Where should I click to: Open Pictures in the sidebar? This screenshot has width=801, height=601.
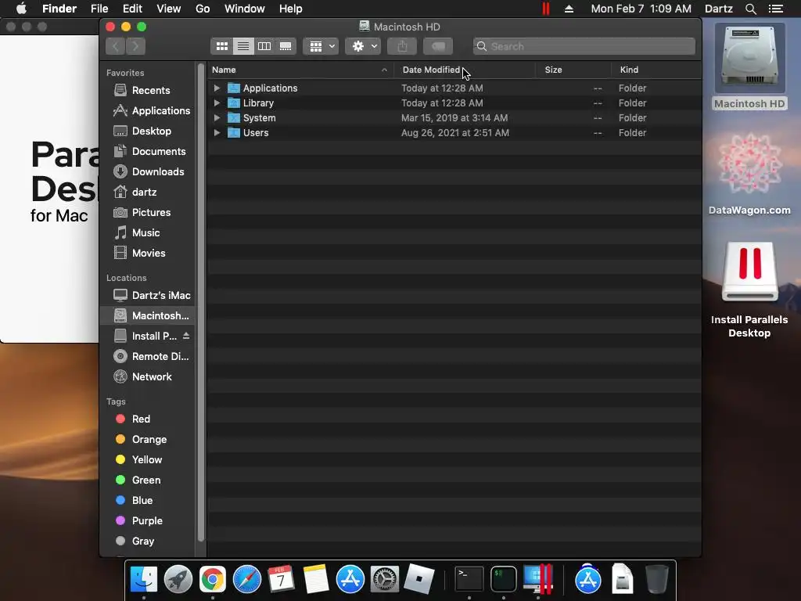point(148,213)
